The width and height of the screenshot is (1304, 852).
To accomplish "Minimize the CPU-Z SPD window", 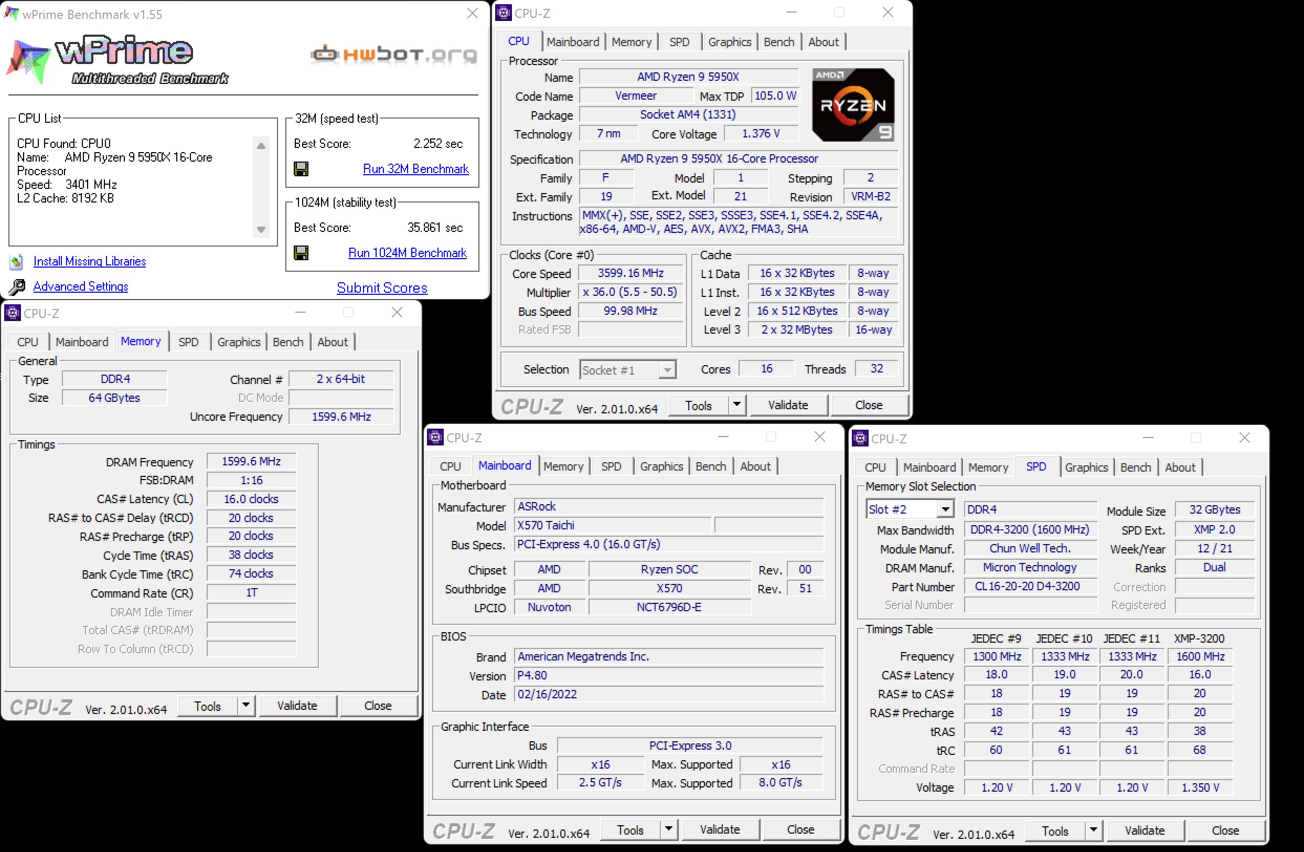I will pos(1148,438).
